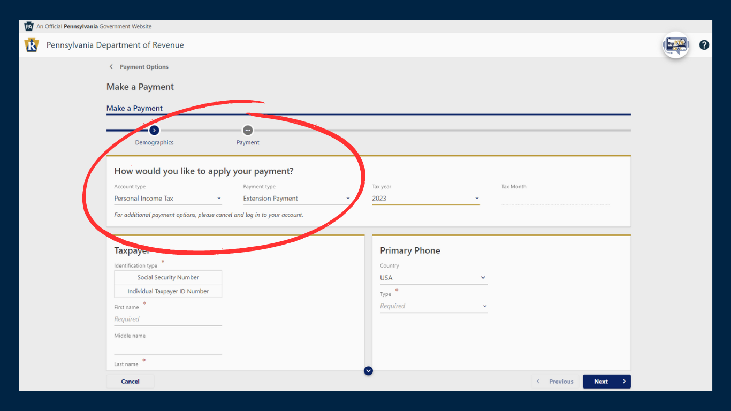Switch to the Make a Payment tab
731x411 pixels.
coord(134,109)
